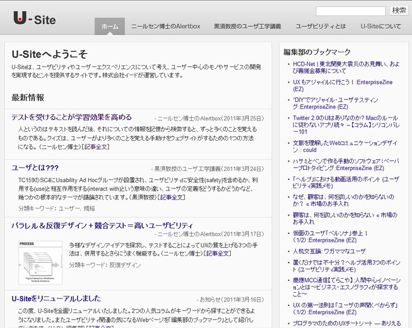Select the 反復デザイン keyword tag
This screenshot has width=412, height=328.
click(125, 265)
